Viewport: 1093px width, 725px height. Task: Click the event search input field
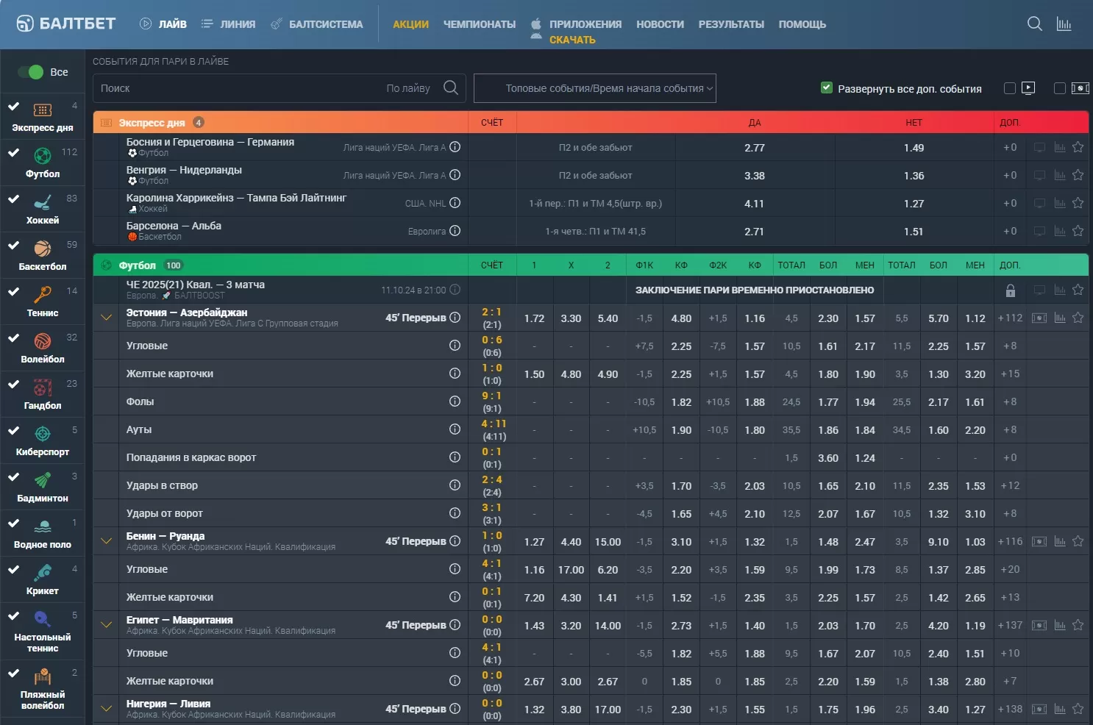pyautogui.click(x=243, y=88)
